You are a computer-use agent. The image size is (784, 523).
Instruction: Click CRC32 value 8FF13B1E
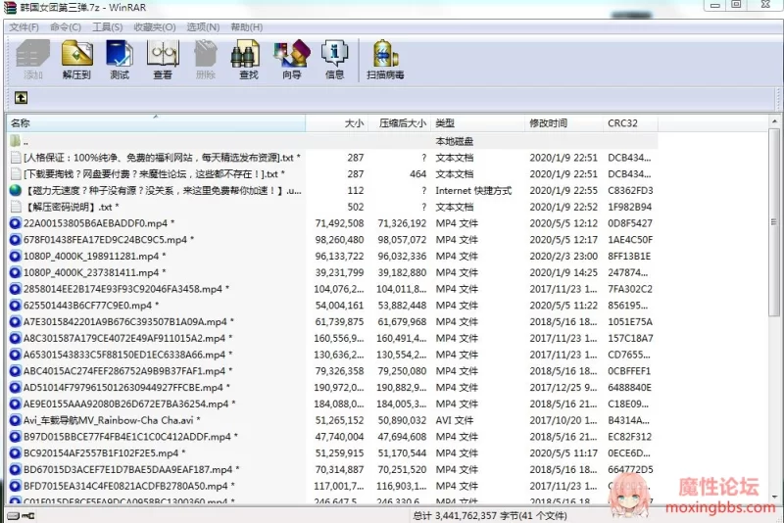pyautogui.click(x=629, y=257)
